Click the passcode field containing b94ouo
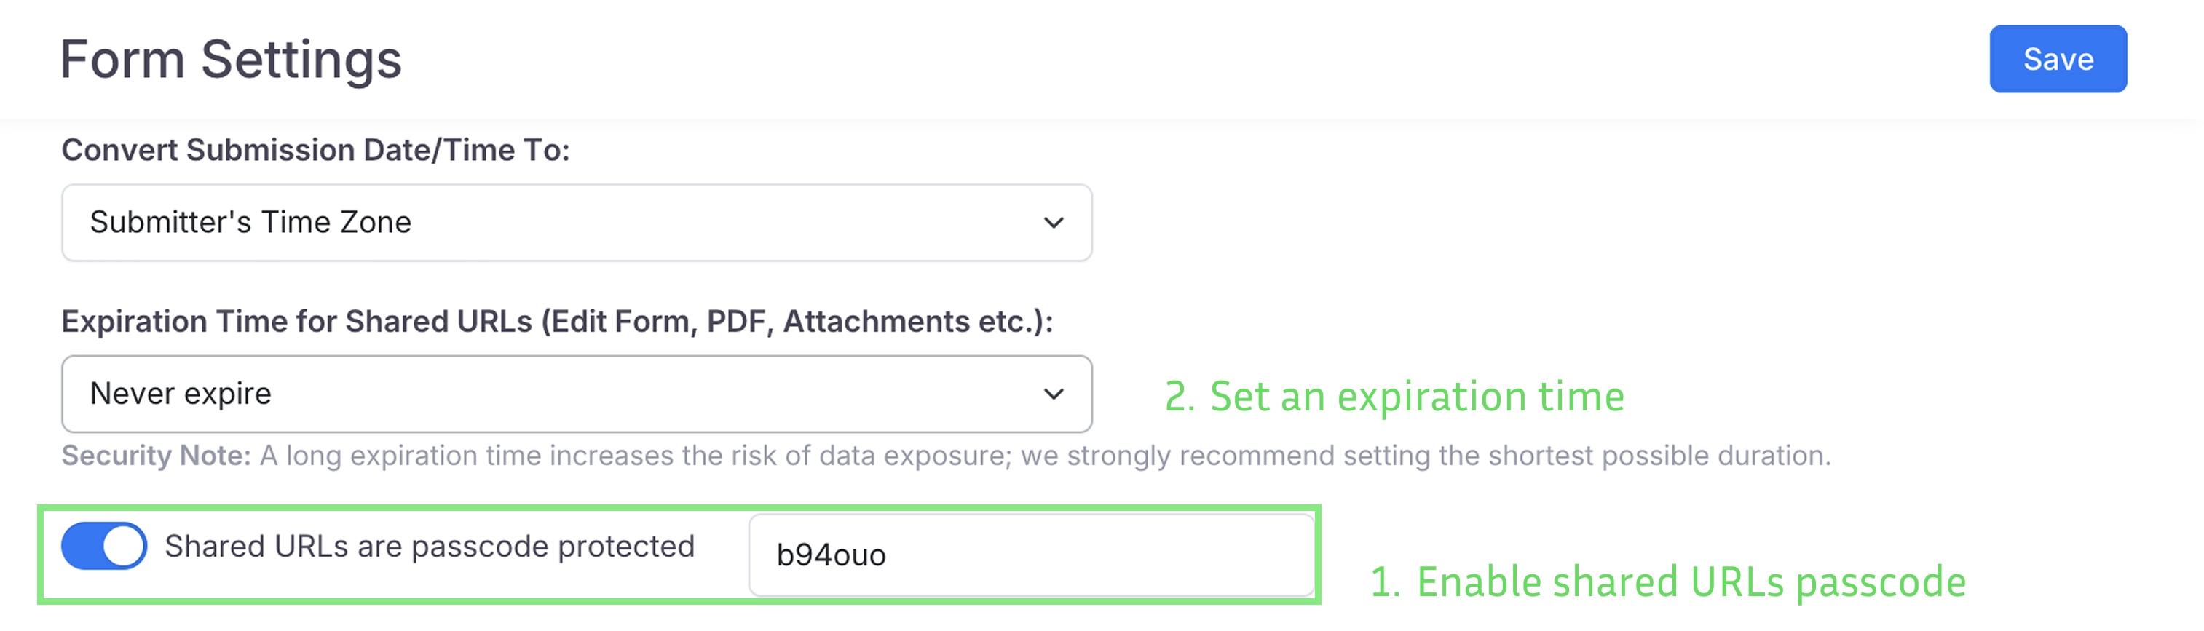The height and width of the screenshot is (631, 2204). pyautogui.click(x=1030, y=555)
